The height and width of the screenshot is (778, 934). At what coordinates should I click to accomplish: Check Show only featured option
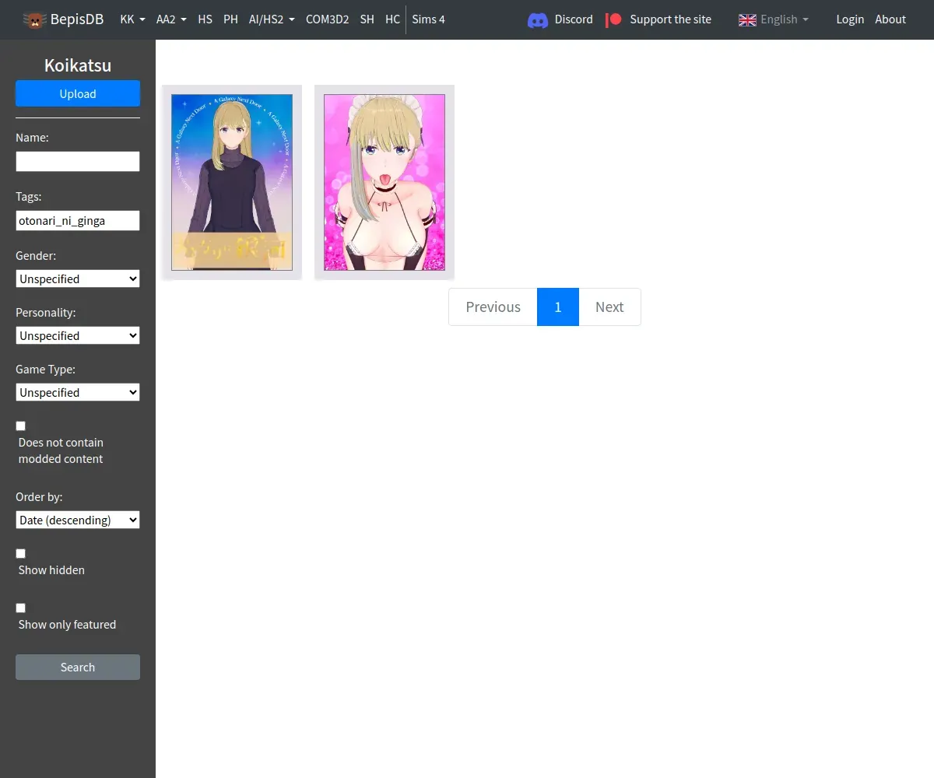21,608
